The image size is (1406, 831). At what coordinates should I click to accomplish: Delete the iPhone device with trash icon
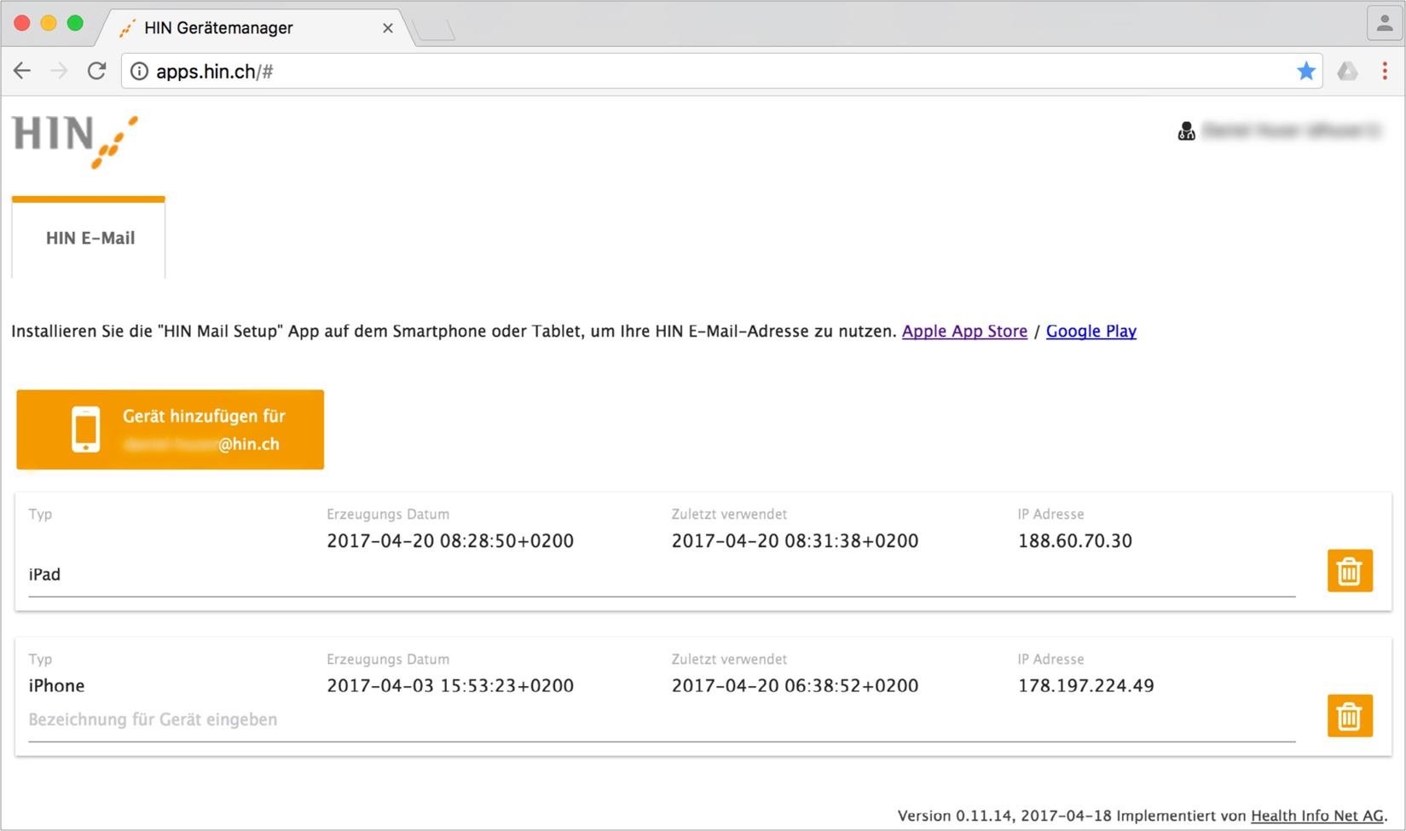point(1349,716)
